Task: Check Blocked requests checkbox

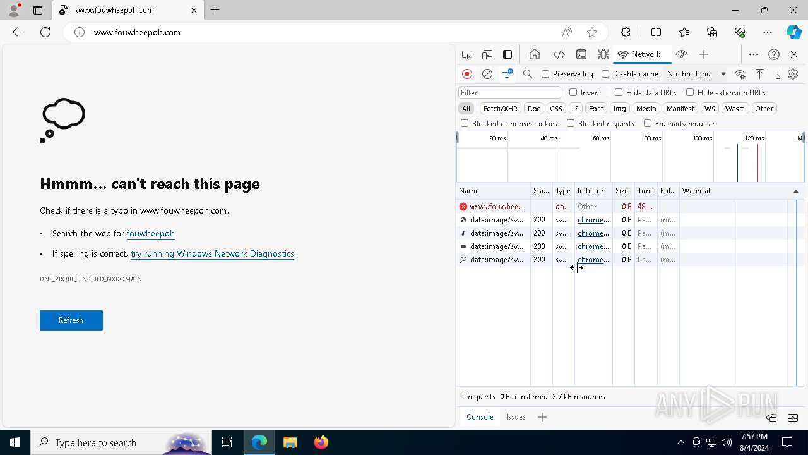Action: coord(571,123)
